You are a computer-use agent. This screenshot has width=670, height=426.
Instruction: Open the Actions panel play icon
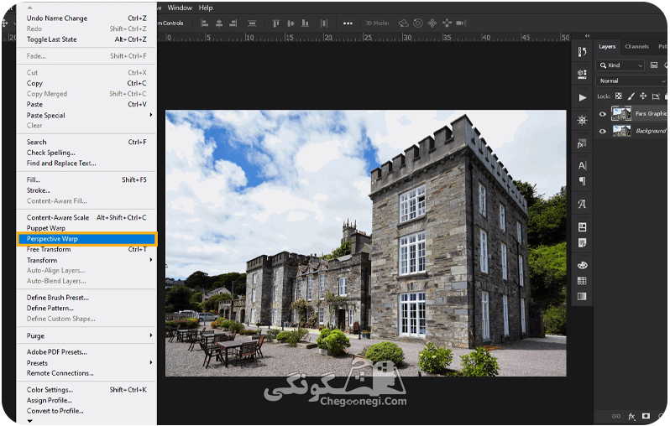[x=583, y=97]
